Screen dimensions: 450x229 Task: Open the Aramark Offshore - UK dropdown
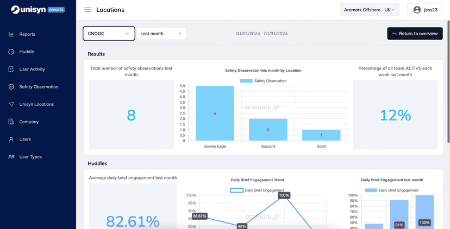point(370,10)
